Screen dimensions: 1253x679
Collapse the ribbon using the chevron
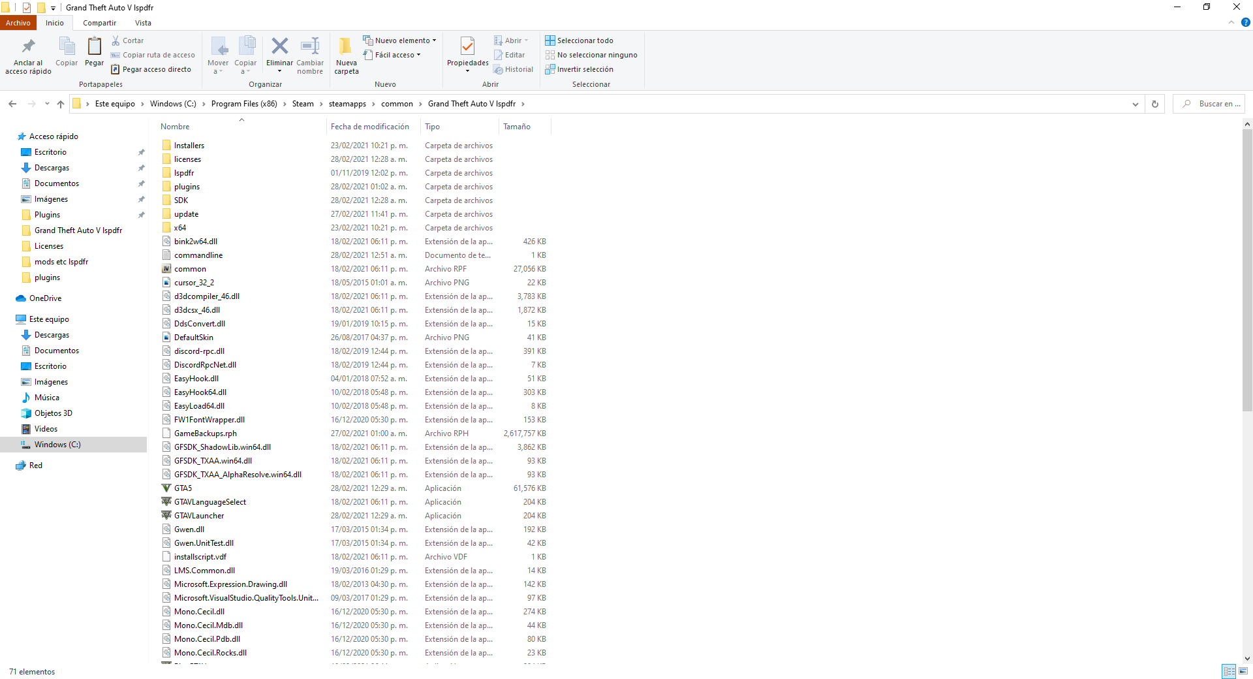[1231, 22]
